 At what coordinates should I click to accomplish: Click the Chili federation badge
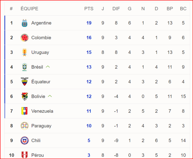pos(25,141)
